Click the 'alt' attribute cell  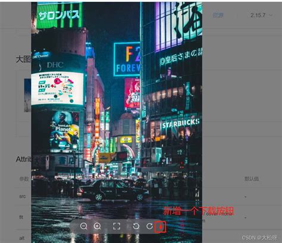click(x=22, y=238)
